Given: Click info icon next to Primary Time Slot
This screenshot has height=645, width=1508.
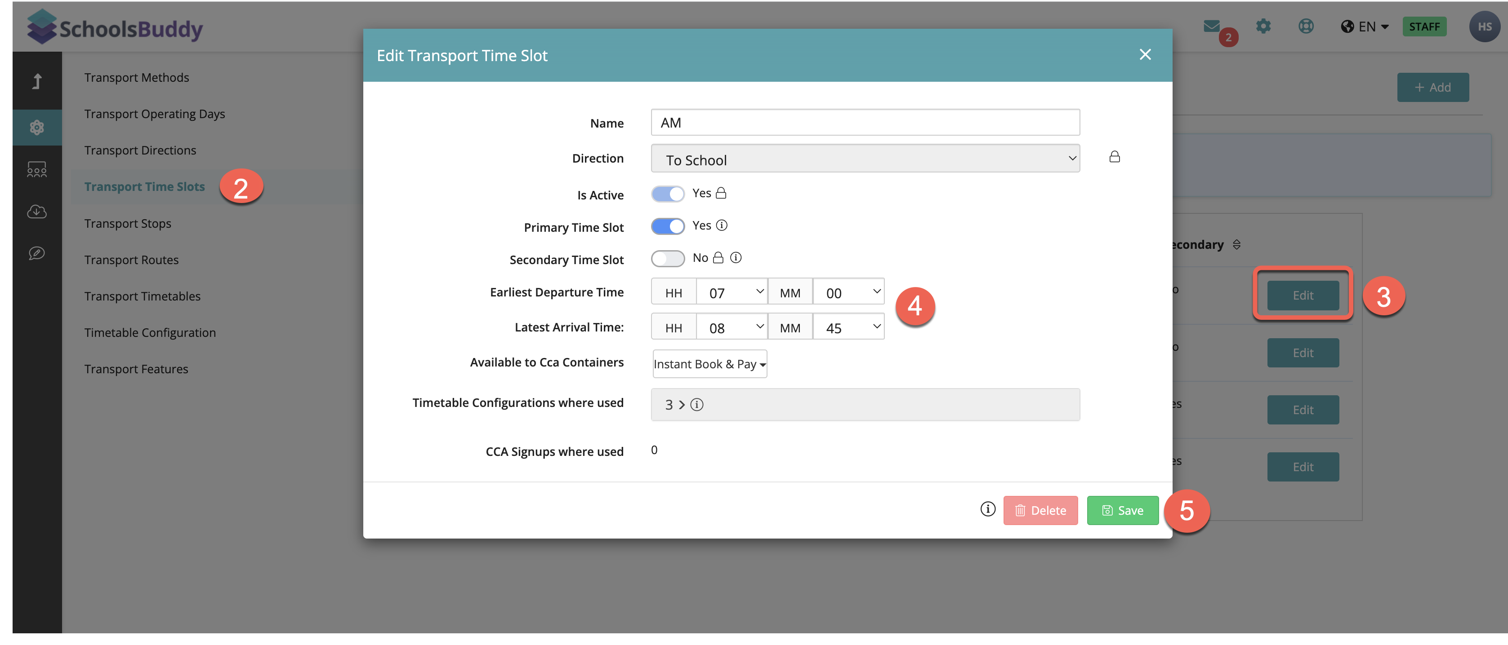Looking at the screenshot, I should tap(722, 225).
